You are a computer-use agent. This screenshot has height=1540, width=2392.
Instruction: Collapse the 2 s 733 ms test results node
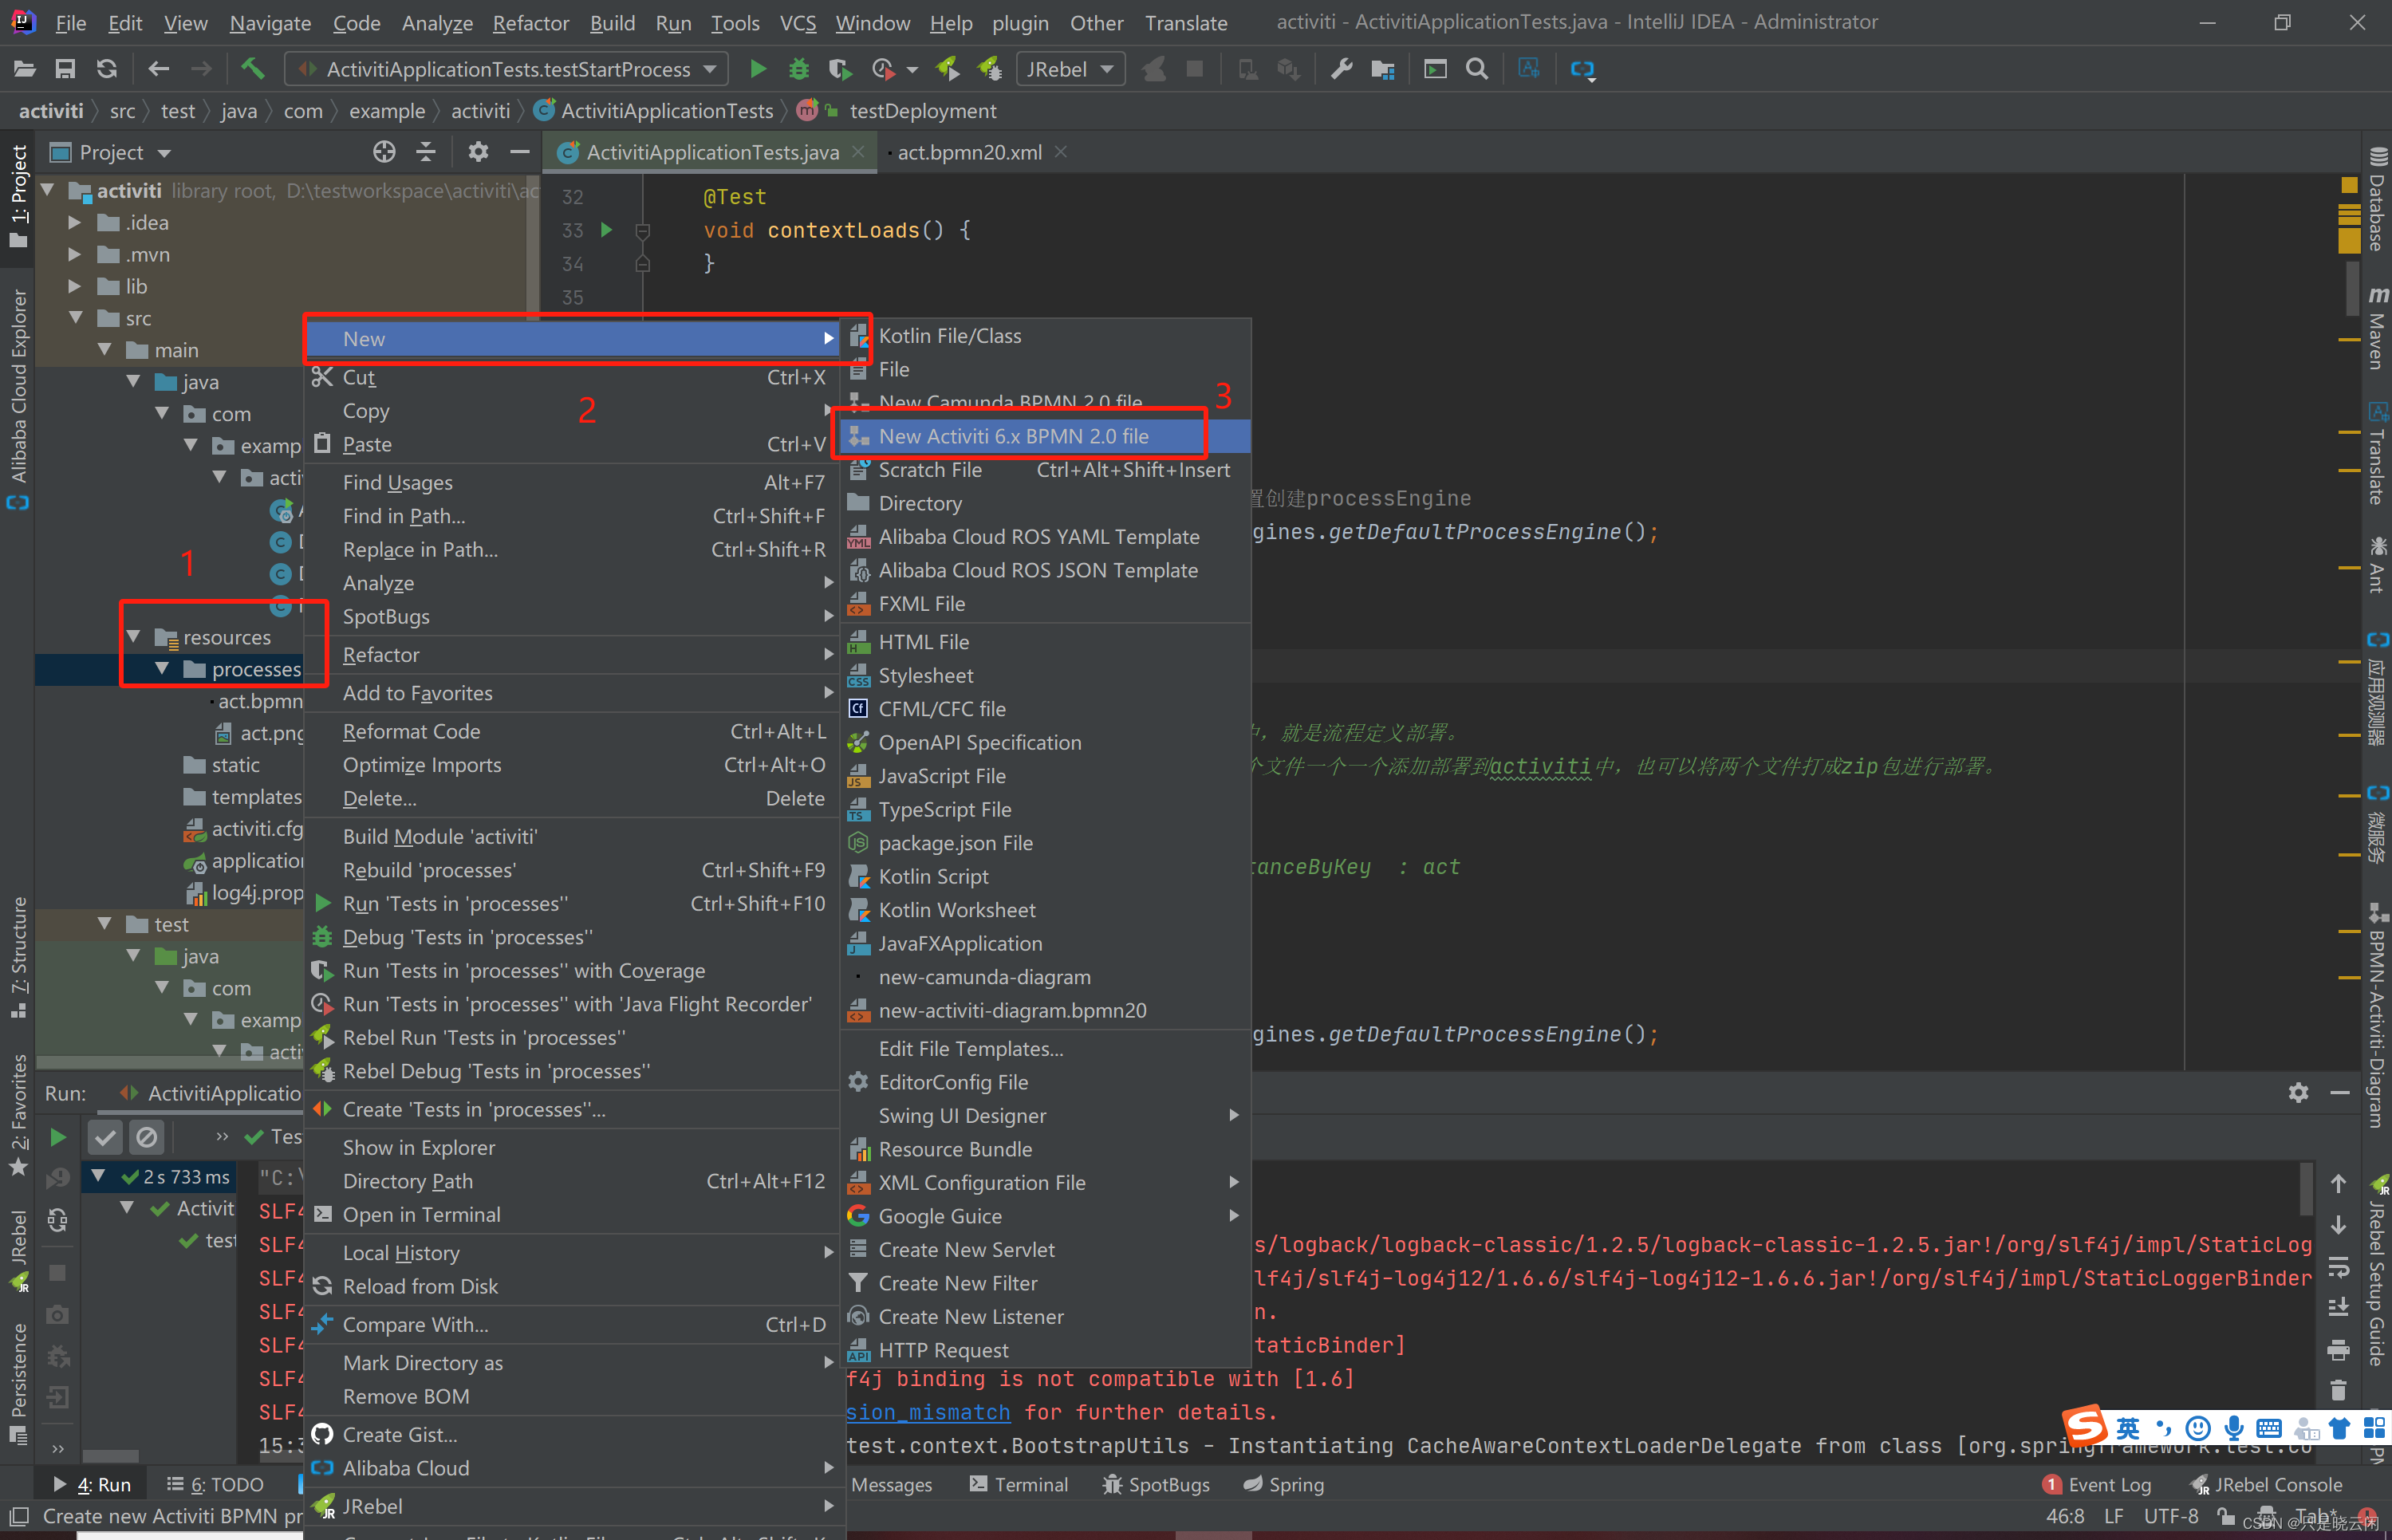point(98,1176)
